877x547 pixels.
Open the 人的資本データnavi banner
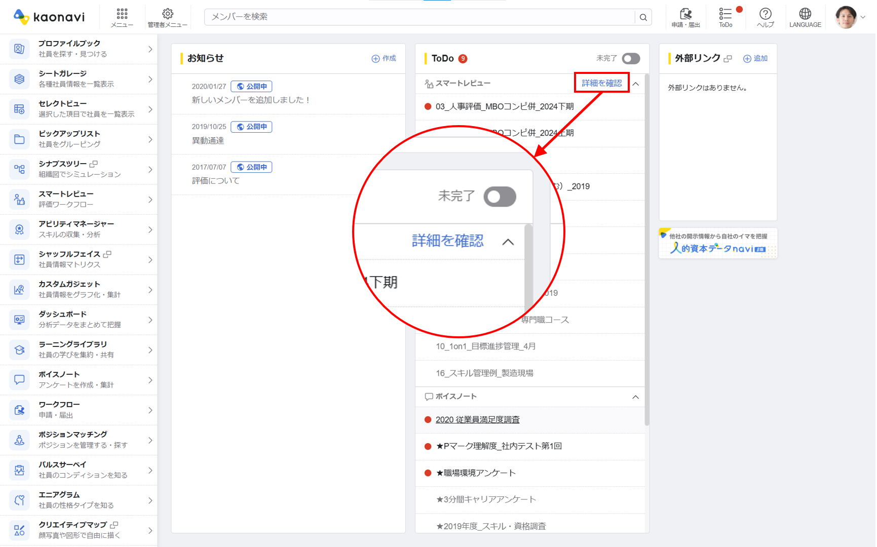tap(718, 244)
